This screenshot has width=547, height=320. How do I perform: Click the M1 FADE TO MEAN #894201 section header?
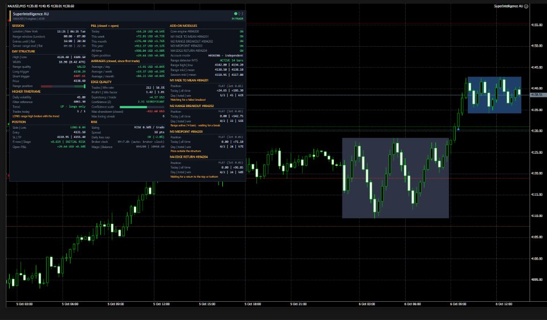tap(189, 80)
